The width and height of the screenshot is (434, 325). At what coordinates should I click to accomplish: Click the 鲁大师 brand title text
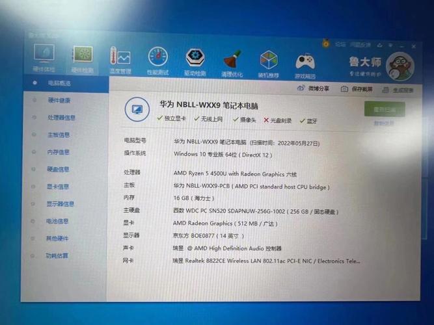tap(366, 62)
